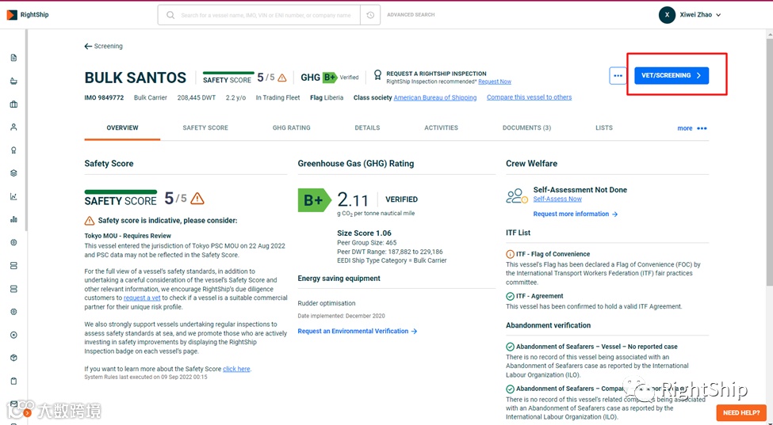Expand the Xiwei Zhao account dropdown
The width and height of the screenshot is (773, 425).
point(718,15)
